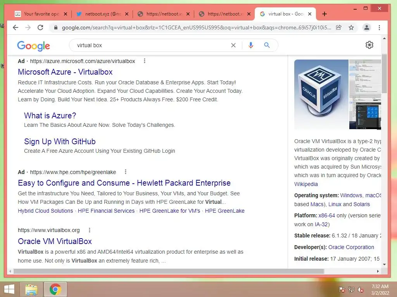Click the horizontal scrollbar thumb
Screen dimensions: 397x297
(x=169, y=271)
